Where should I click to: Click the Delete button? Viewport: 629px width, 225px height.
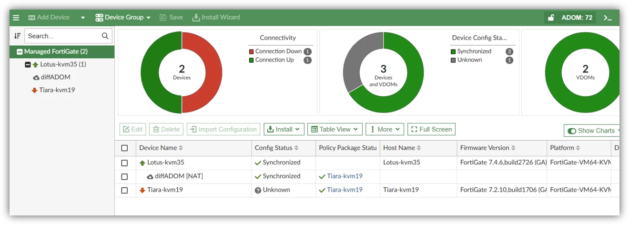click(166, 129)
